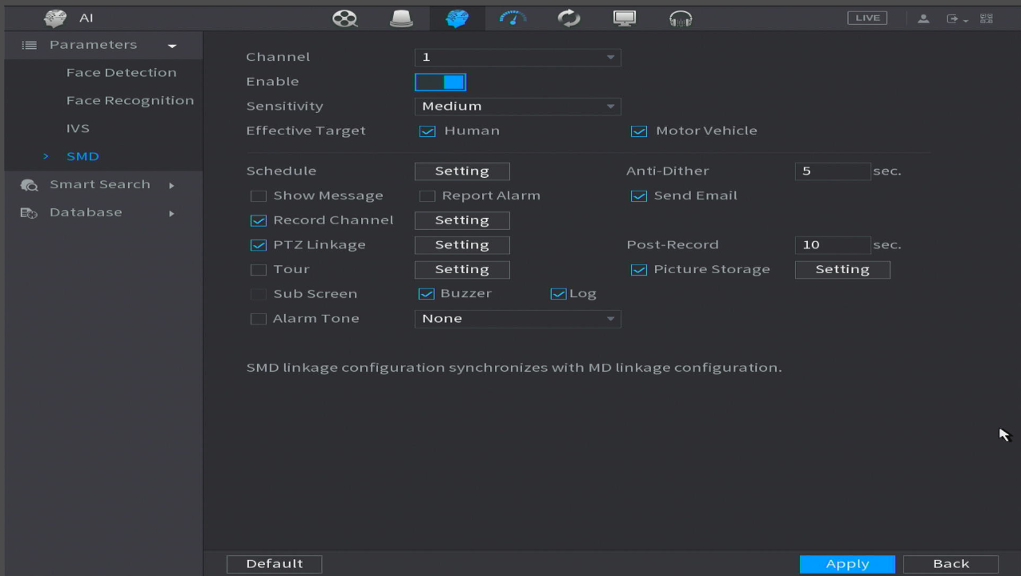The image size is (1021, 576).
Task: Expand the Sensitivity Medium dropdown
Action: (517, 106)
